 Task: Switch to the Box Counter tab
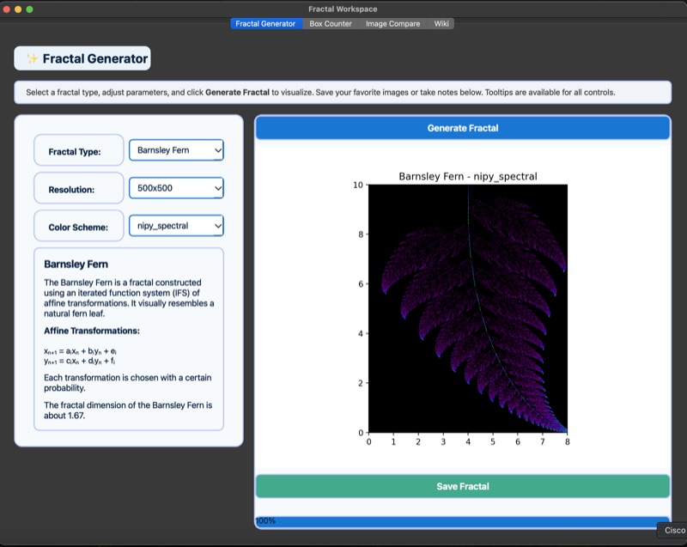(331, 24)
